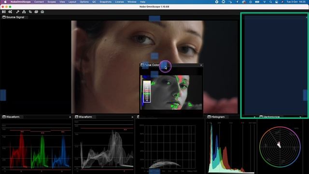Click the luma Waveform panel title

(85, 117)
